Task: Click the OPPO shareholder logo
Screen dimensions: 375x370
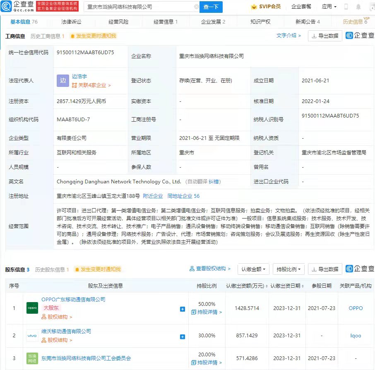Action: 32,308
